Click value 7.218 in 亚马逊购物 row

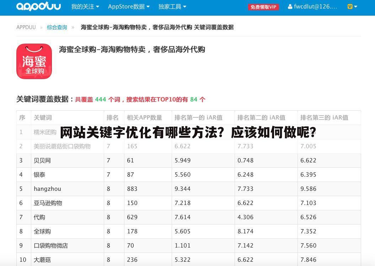tap(182, 203)
